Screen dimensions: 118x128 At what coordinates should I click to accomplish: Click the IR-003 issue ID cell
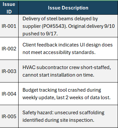[9, 71]
